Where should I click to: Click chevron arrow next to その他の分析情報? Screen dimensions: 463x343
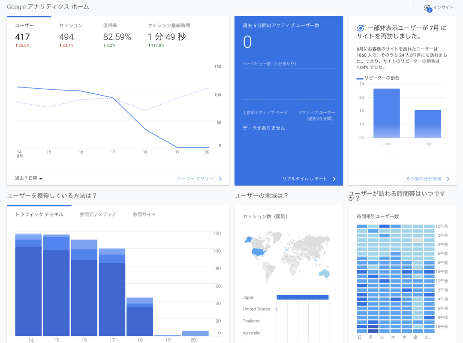[448, 179]
